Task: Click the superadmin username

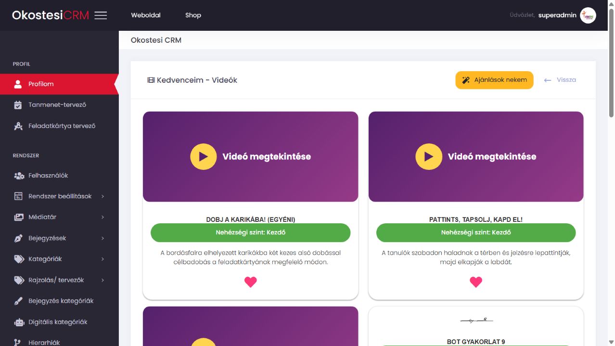Action: (x=557, y=15)
